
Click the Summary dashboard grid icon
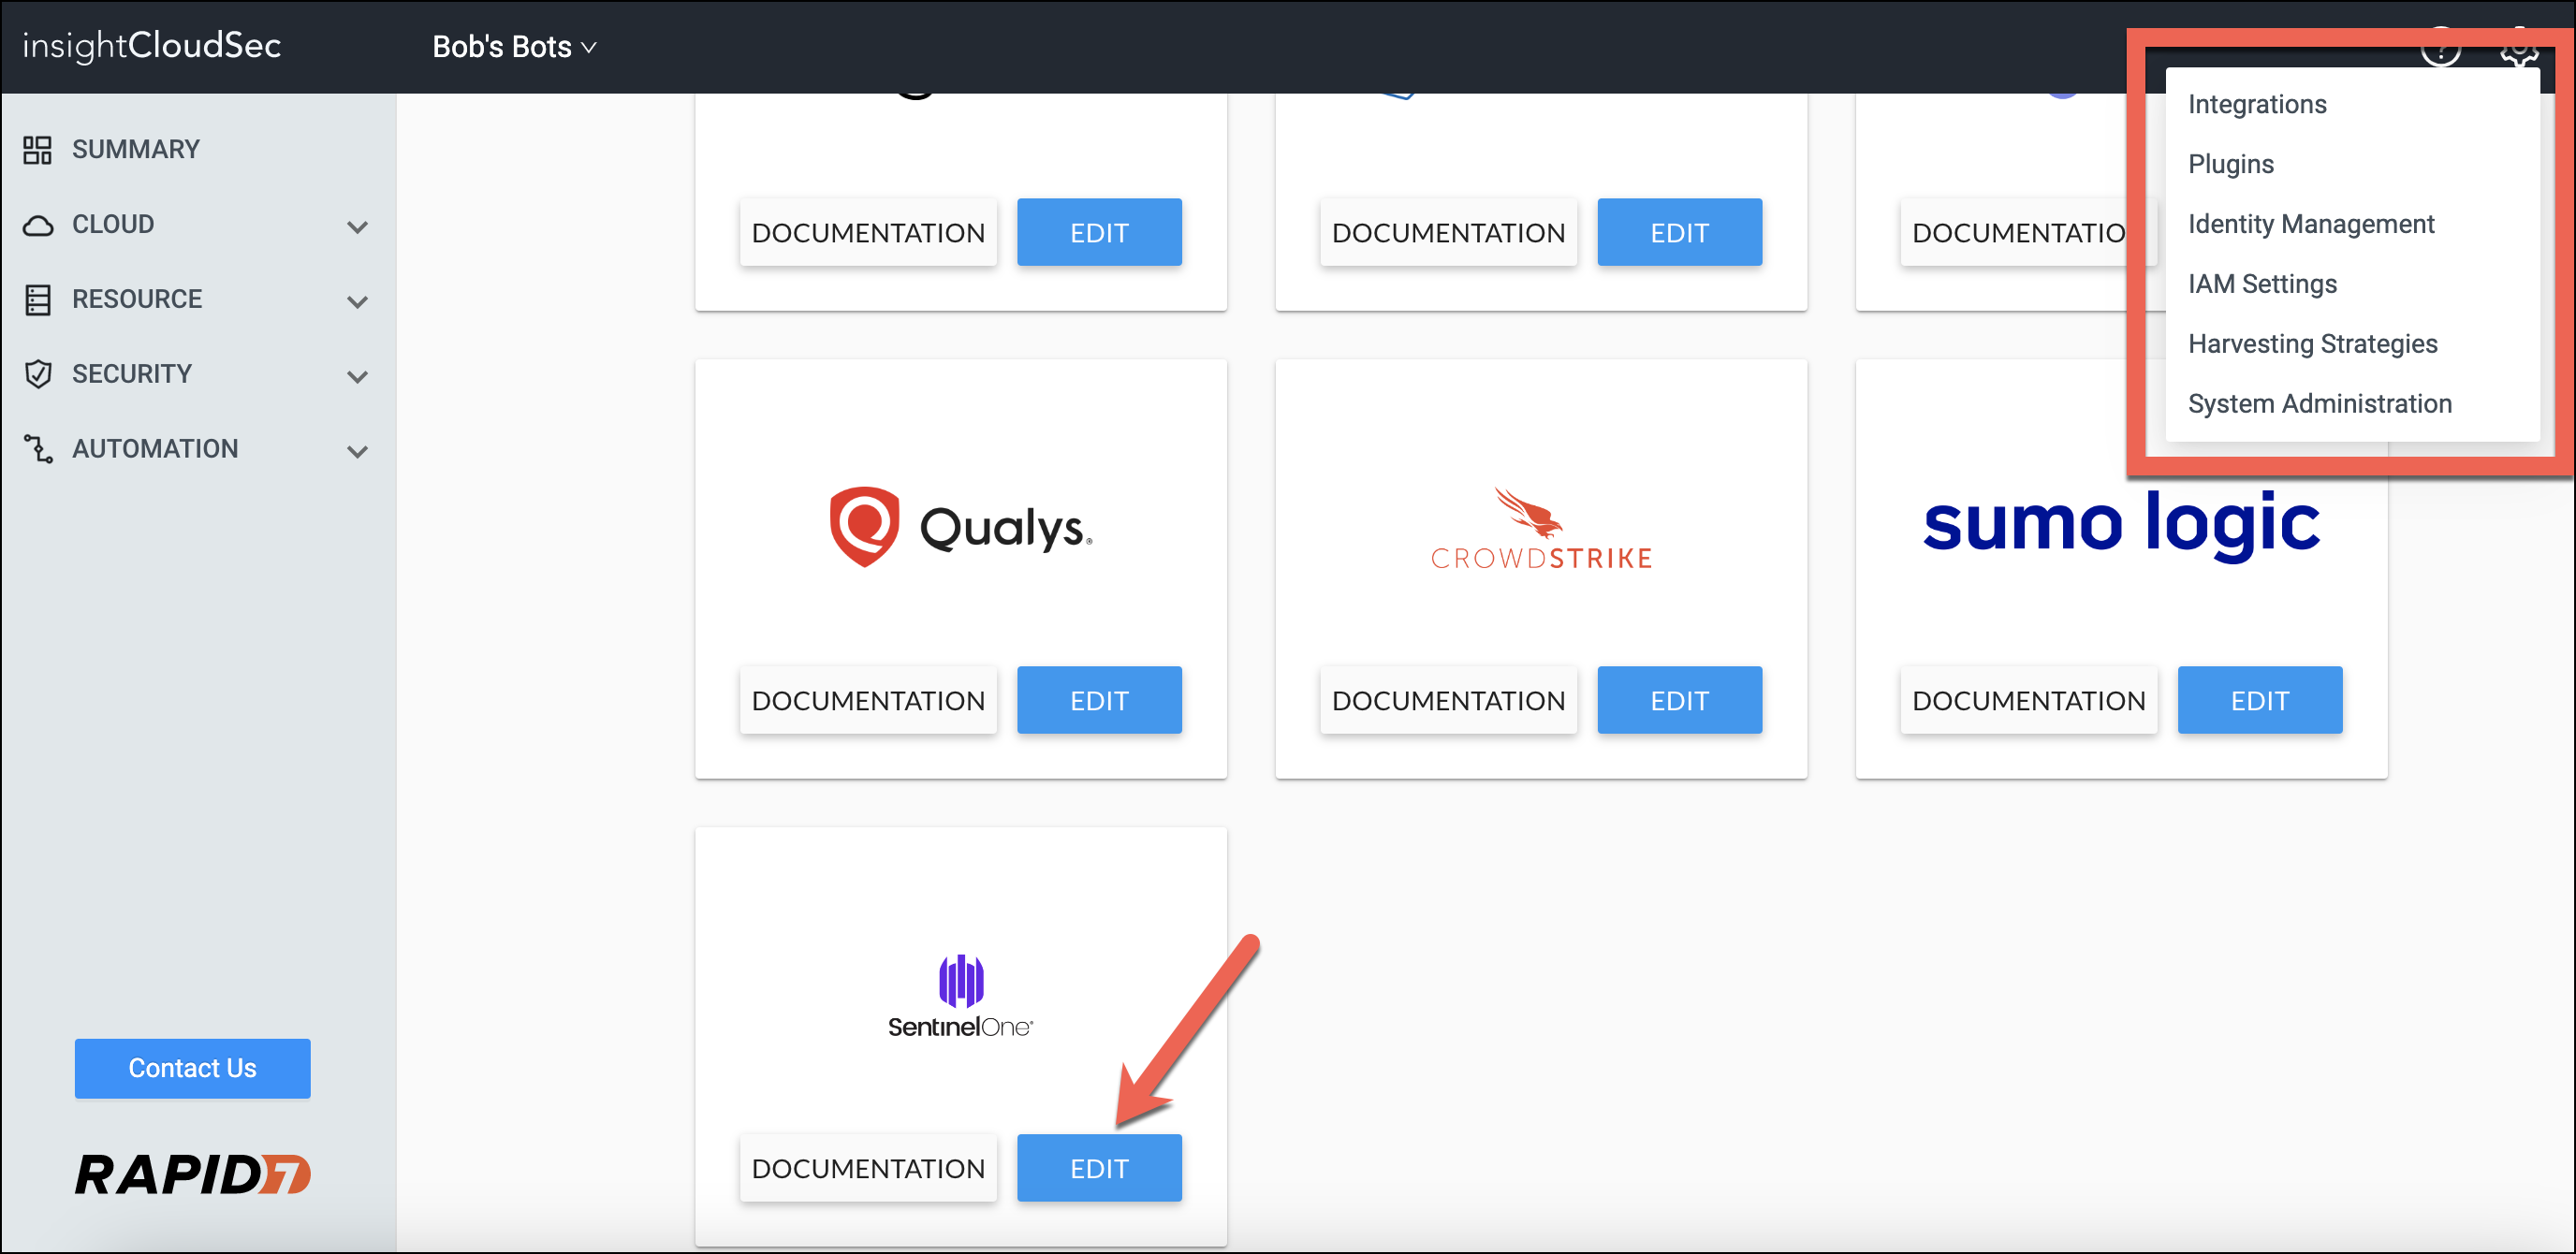37,150
